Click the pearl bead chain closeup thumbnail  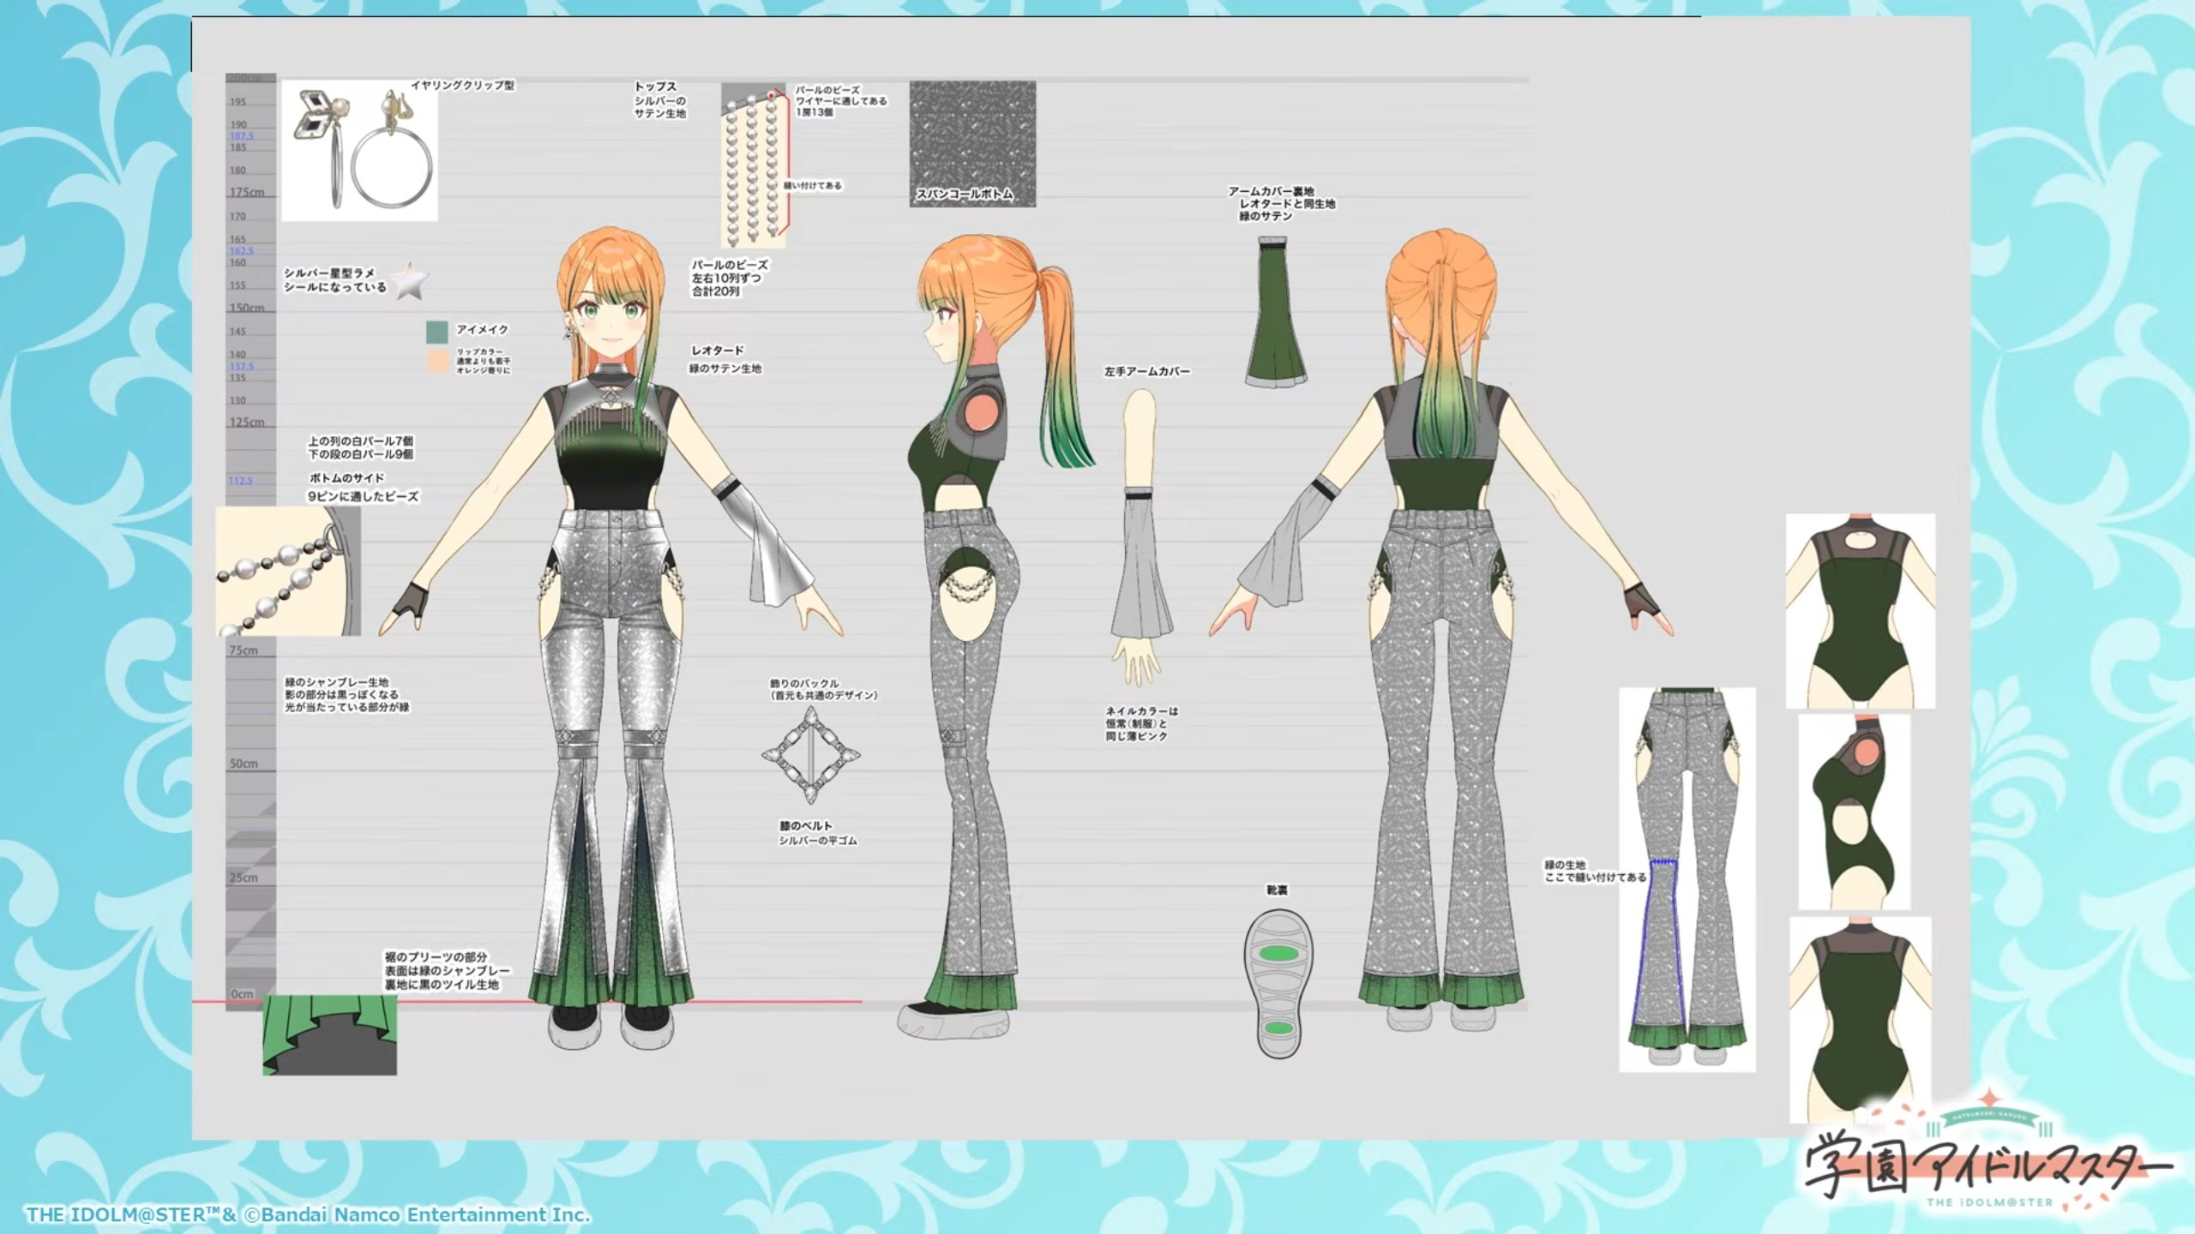click(287, 571)
